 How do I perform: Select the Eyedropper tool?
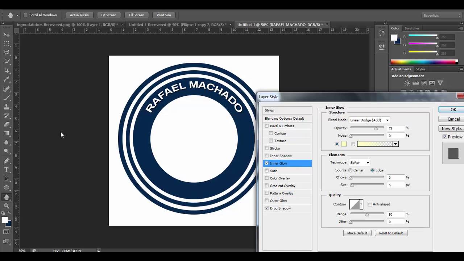(x=7, y=79)
